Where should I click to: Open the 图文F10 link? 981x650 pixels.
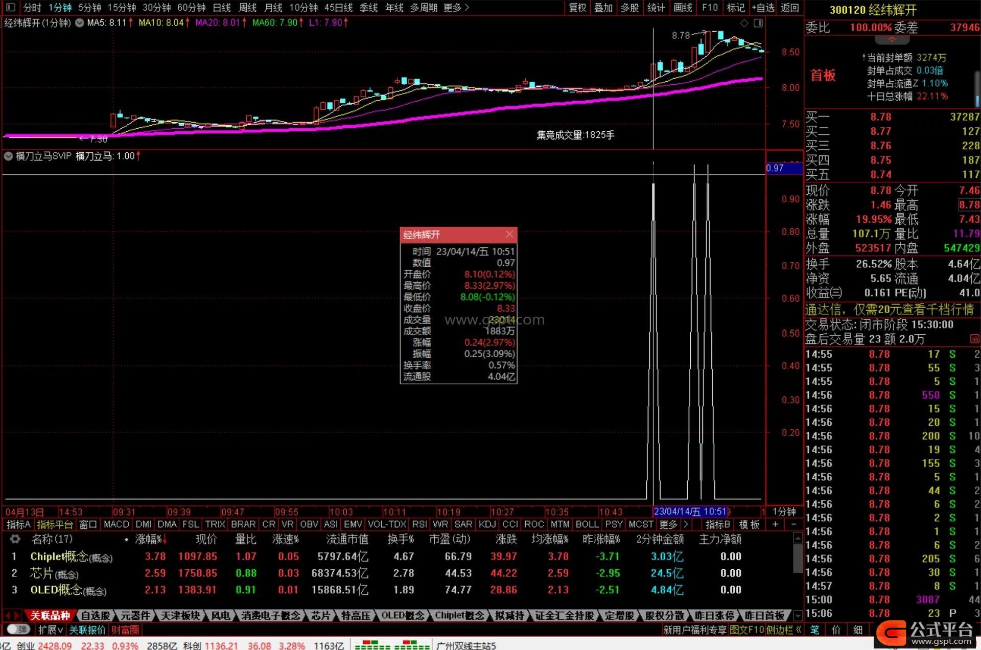(x=746, y=630)
